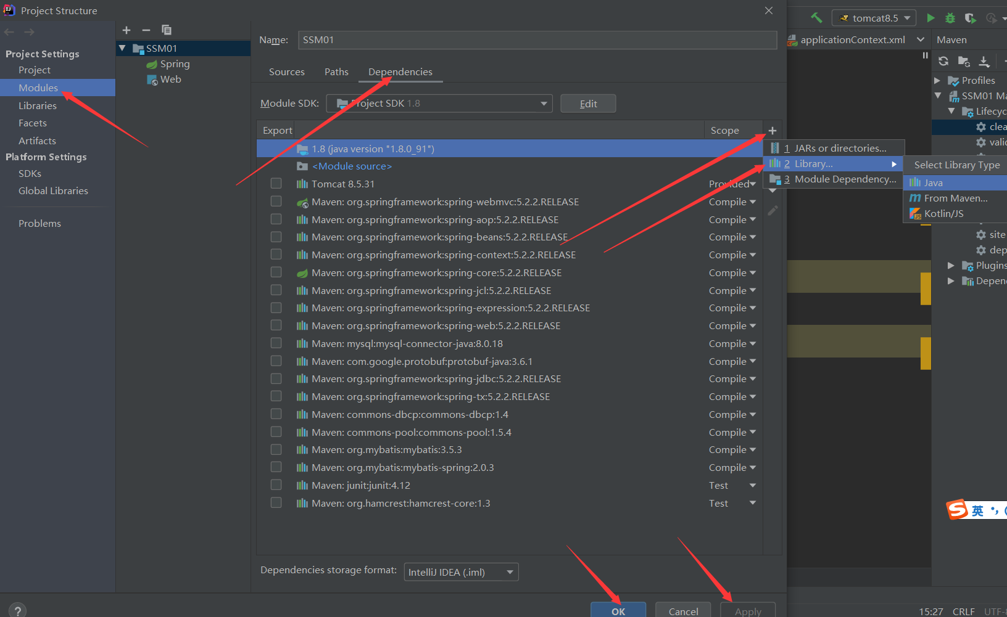Toggle export checkbox for hamcrest-core
This screenshot has height=617, width=1007.
276,503
